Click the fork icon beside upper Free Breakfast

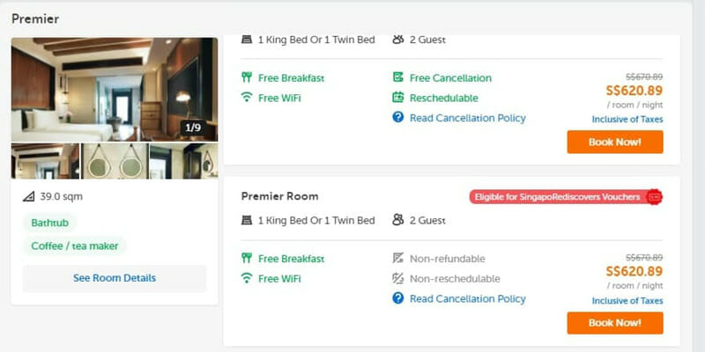(x=247, y=77)
